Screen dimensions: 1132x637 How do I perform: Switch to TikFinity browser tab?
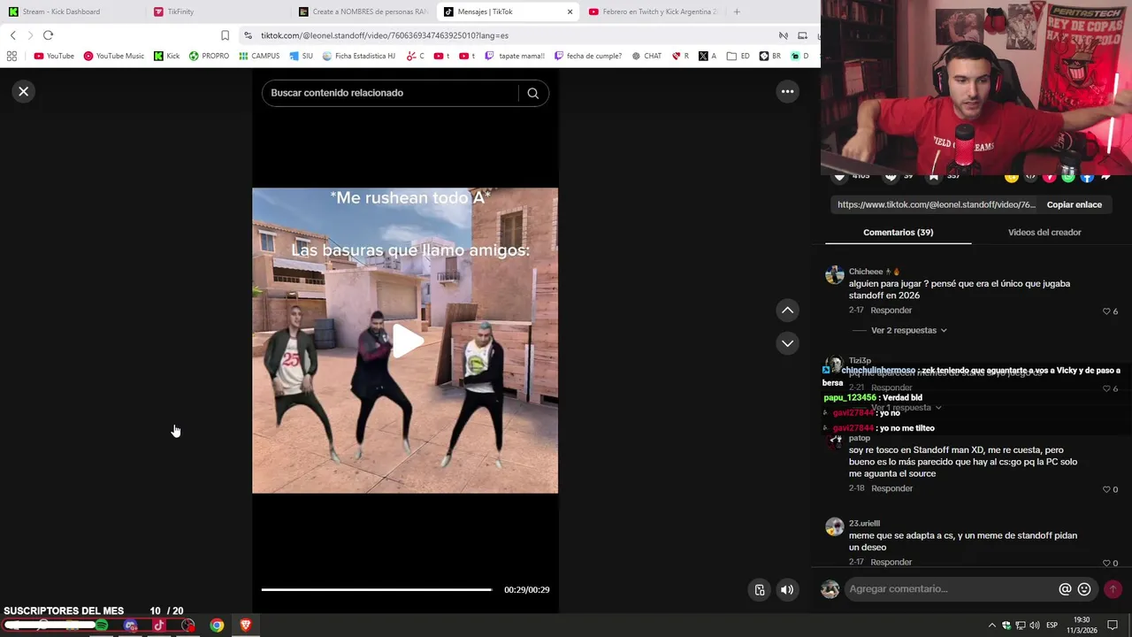218,12
